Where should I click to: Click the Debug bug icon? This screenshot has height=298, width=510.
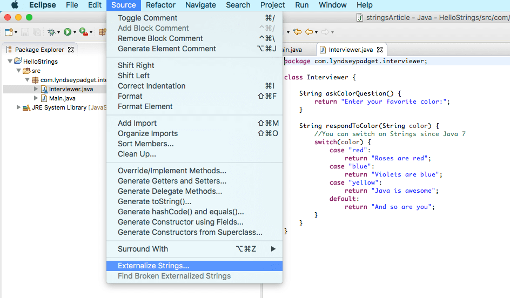51,32
